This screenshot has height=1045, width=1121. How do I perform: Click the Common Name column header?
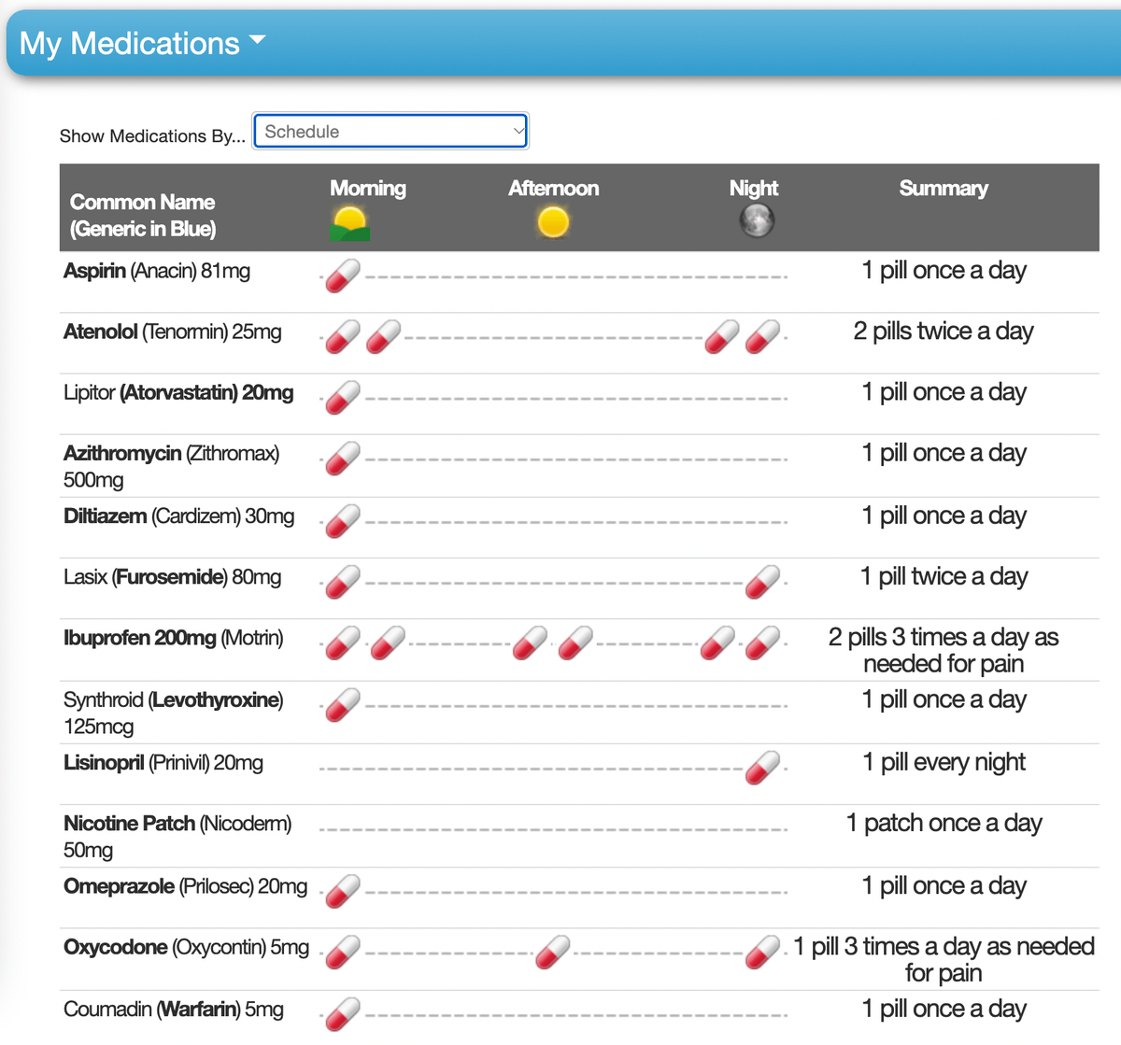(x=142, y=215)
